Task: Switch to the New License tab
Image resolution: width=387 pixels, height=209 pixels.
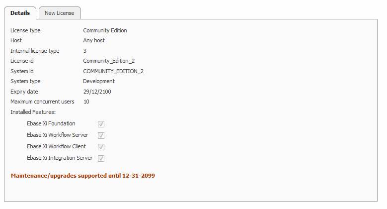Action: click(59, 13)
